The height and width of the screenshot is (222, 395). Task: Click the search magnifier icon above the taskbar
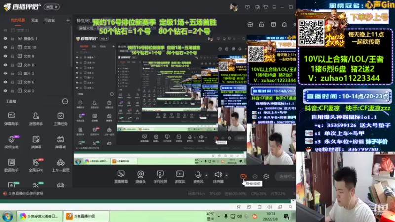[x=290, y=207]
